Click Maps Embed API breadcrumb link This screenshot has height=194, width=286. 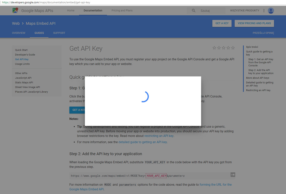click(x=41, y=24)
